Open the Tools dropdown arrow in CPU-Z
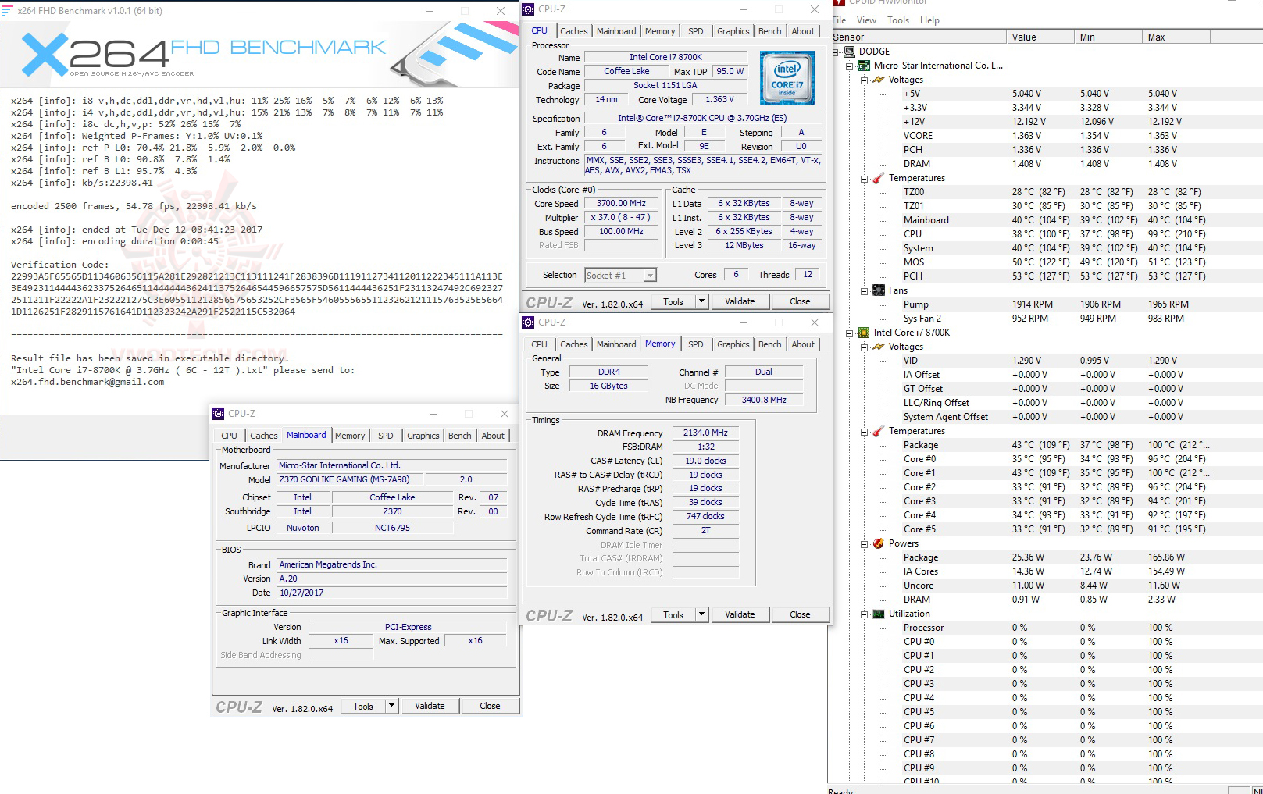 [x=701, y=301]
